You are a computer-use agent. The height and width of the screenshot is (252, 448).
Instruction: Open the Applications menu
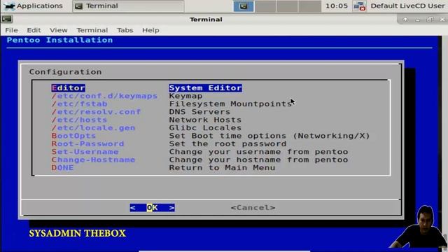[x=34, y=6]
